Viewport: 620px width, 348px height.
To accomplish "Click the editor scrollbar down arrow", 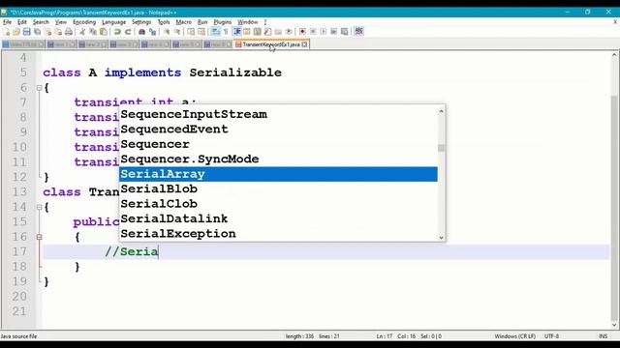I will pos(614,325).
